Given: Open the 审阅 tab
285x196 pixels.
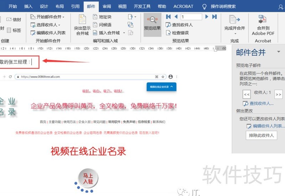Looking at the screenshot, I should click(107, 6).
